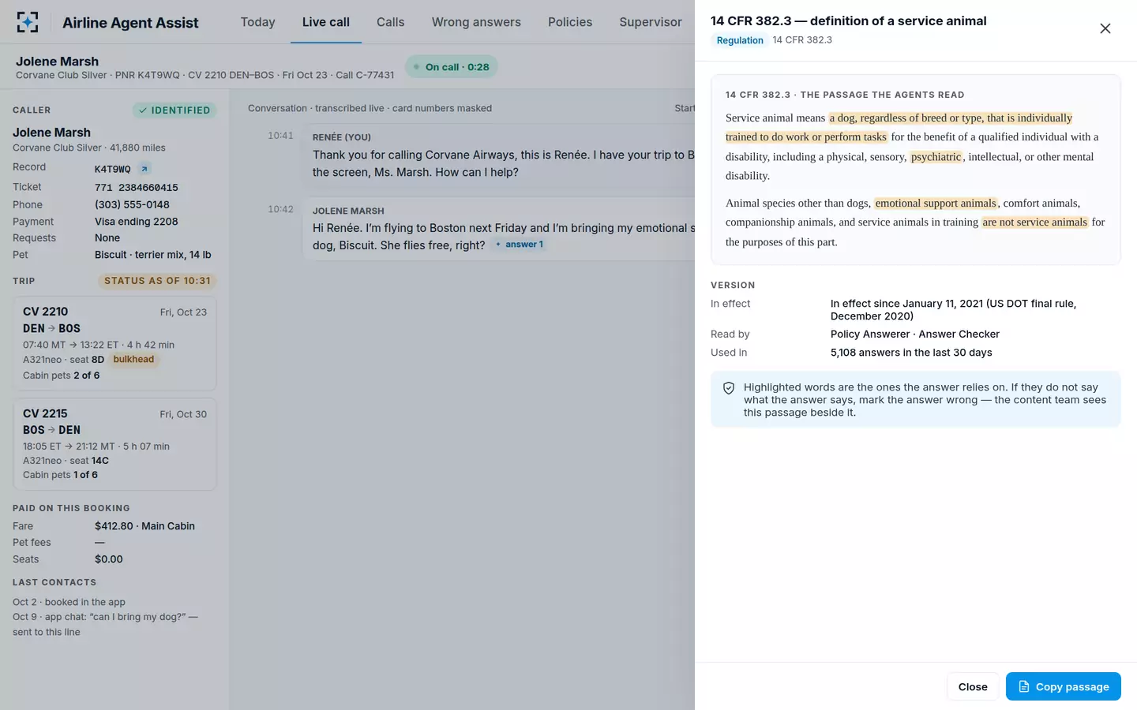Click the phone number (303) 555-0148
This screenshot has height=710, width=1137.
[x=132, y=205]
